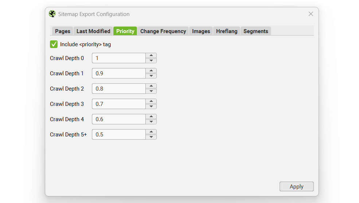Click the Crawl Depth 2 value field

[x=118, y=89]
